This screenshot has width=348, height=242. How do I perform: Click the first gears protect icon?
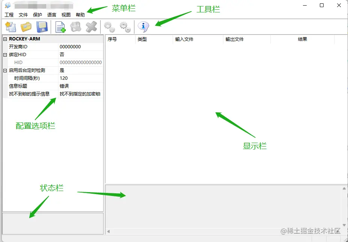[109, 27]
